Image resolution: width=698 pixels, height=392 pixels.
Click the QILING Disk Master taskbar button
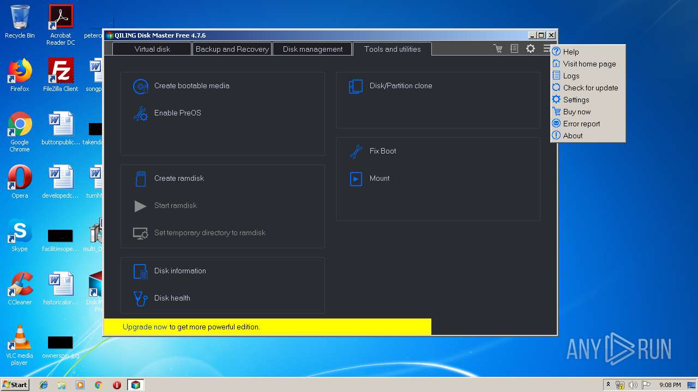point(135,385)
